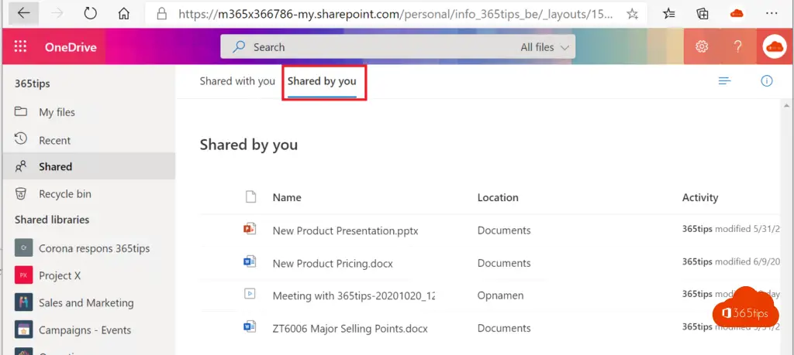
Task: Click the Recent clock icon
Action: [x=21, y=139]
